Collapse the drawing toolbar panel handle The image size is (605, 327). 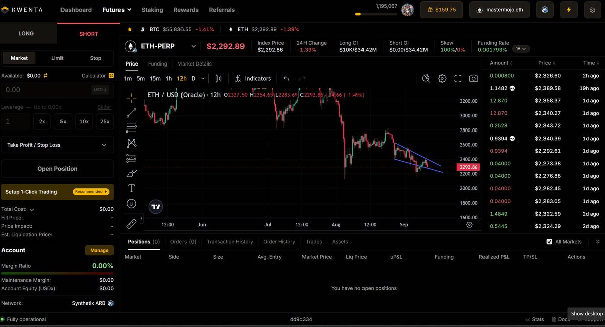click(x=142, y=218)
